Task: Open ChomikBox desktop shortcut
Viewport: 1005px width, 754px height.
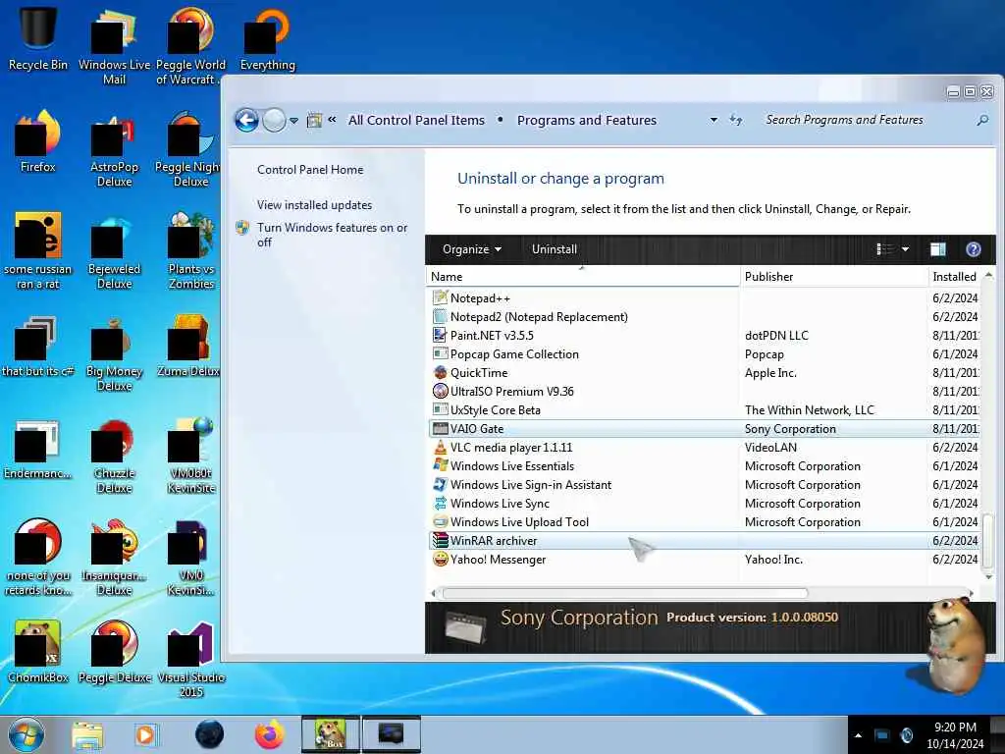Action: 38,652
